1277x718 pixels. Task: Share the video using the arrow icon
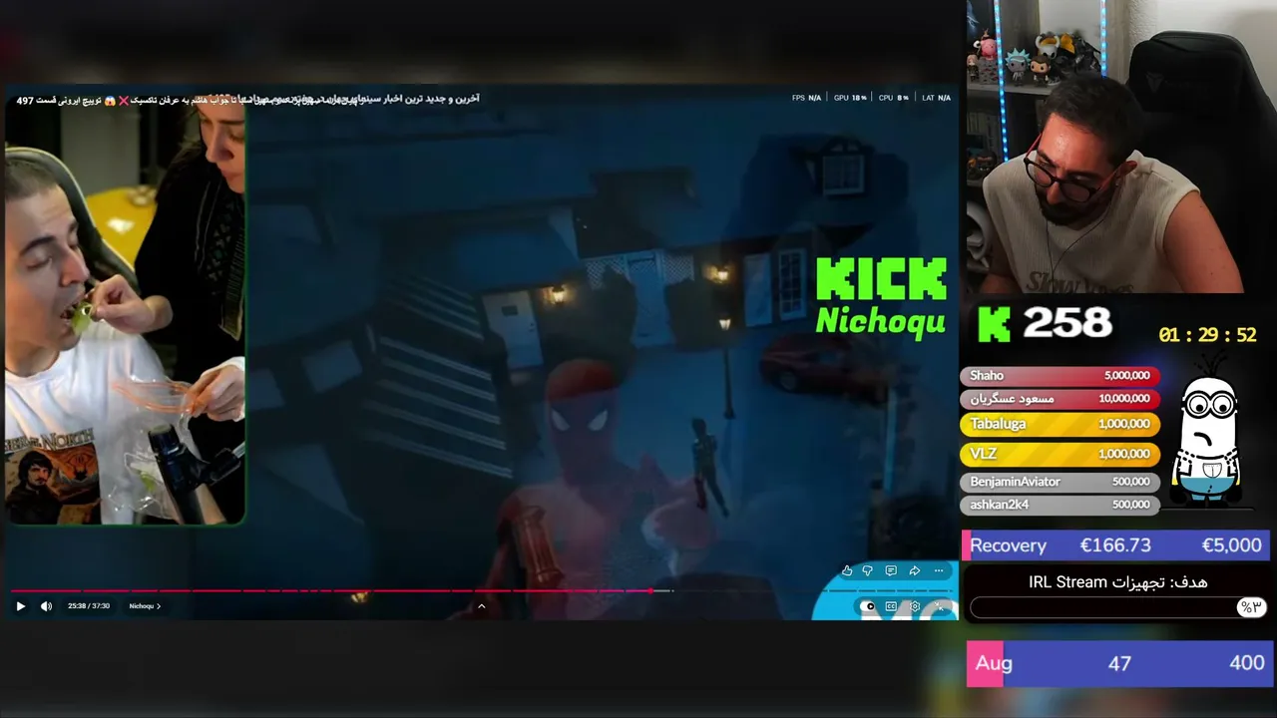click(914, 570)
